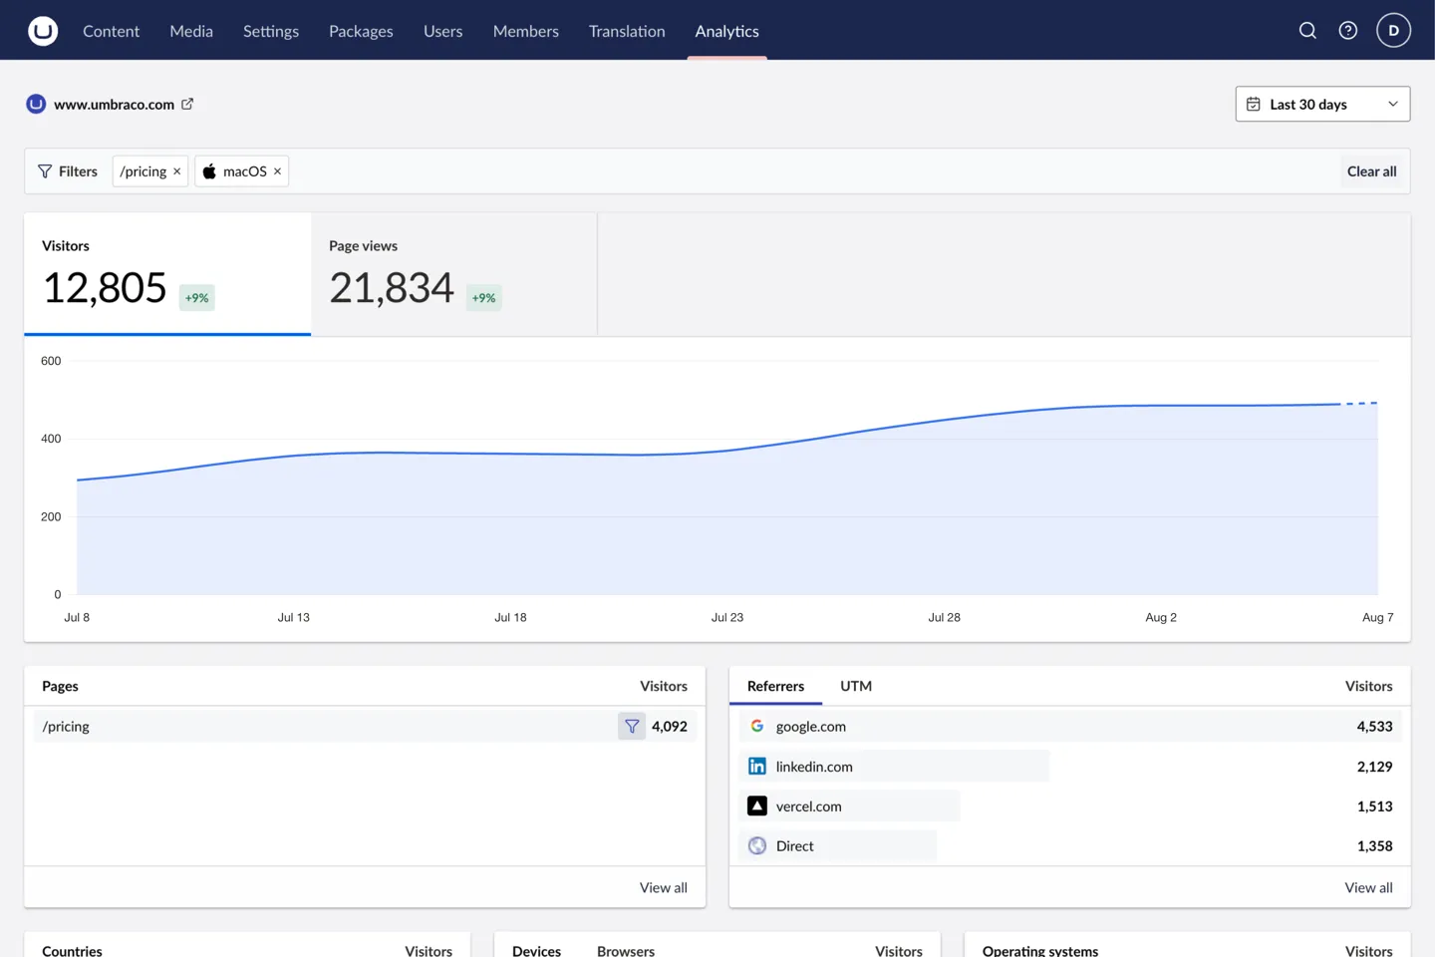
Task: Click the 4,092 visitors value for /pricing
Action: tap(670, 727)
